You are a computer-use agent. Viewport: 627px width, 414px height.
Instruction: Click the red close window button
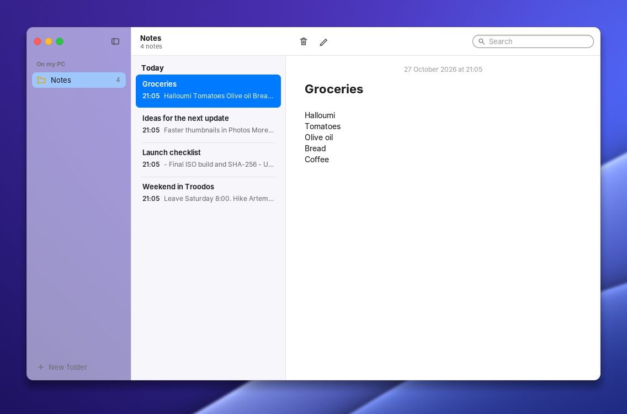tap(38, 41)
